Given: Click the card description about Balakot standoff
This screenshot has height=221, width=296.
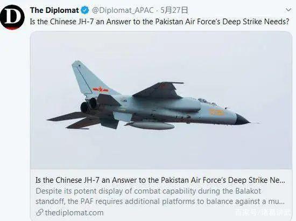Looking at the screenshot, I should coord(160,196).
